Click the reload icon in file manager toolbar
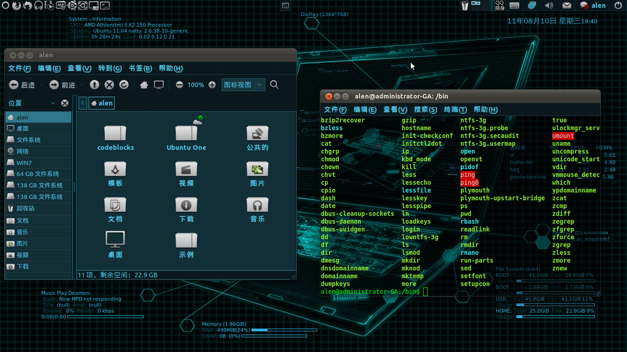Screen dimensions: 627x352 (x=124, y=85)
